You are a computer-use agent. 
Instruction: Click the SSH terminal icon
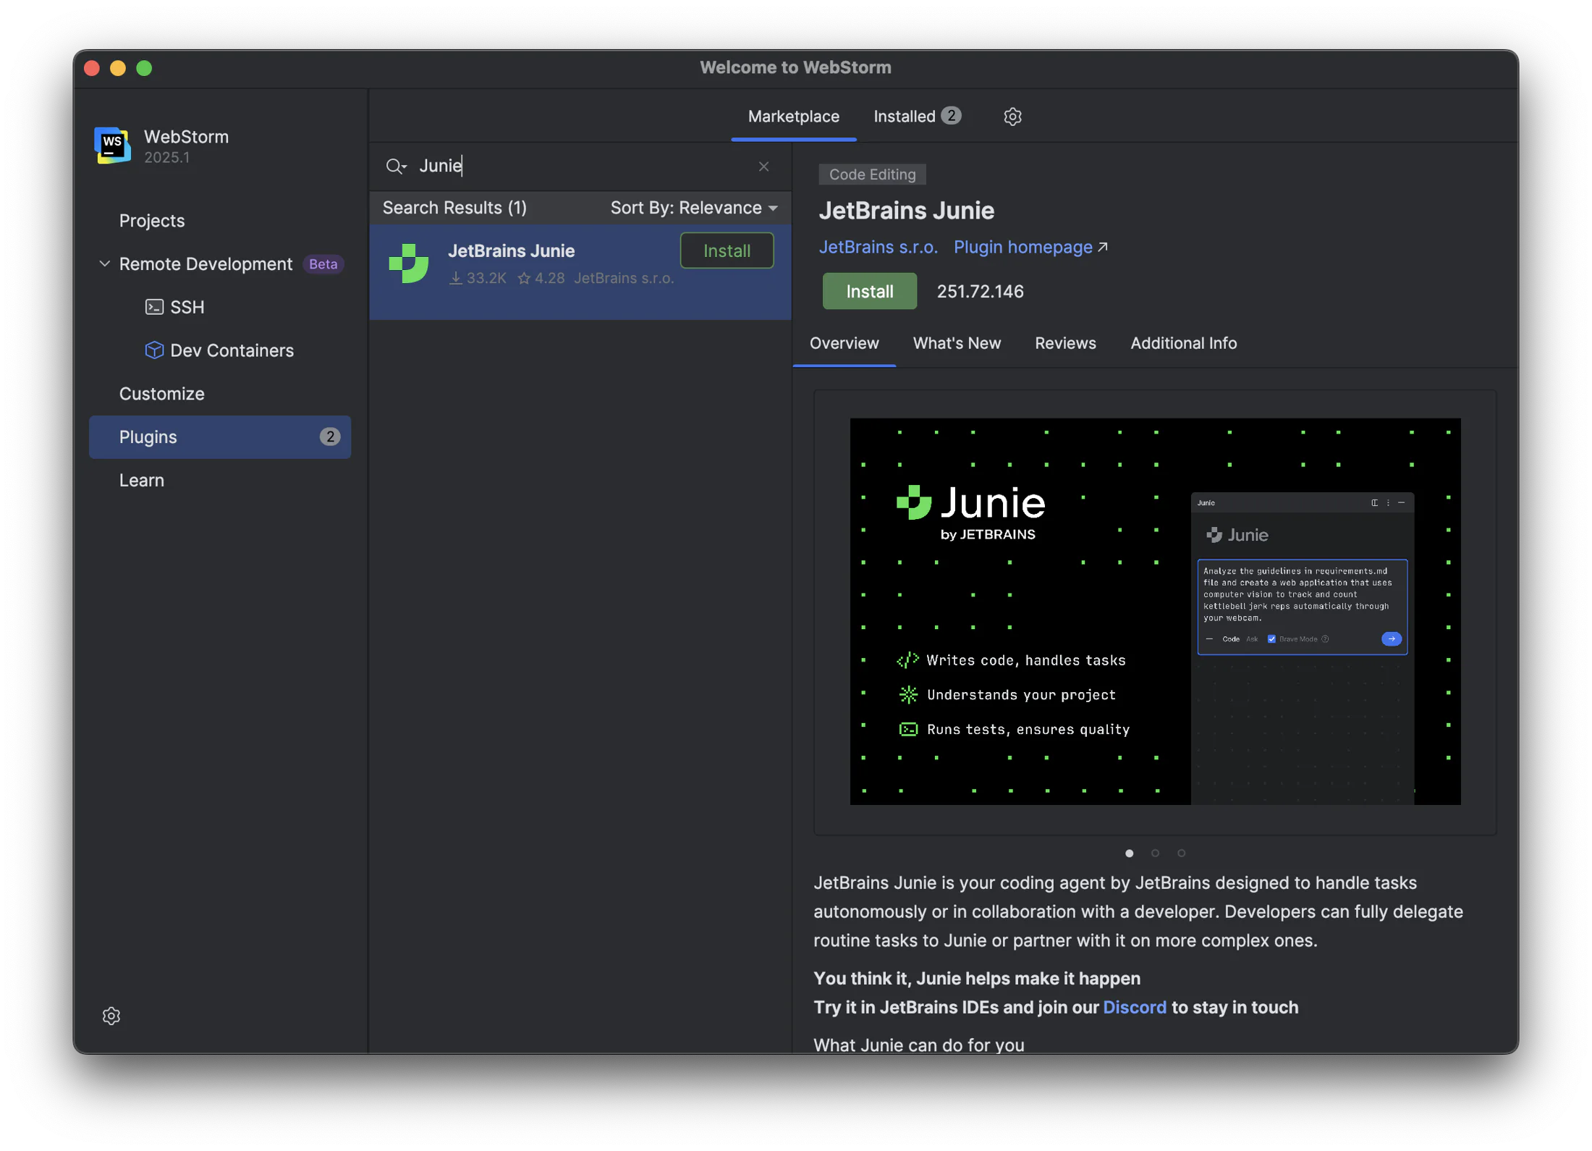pos(154,307)
